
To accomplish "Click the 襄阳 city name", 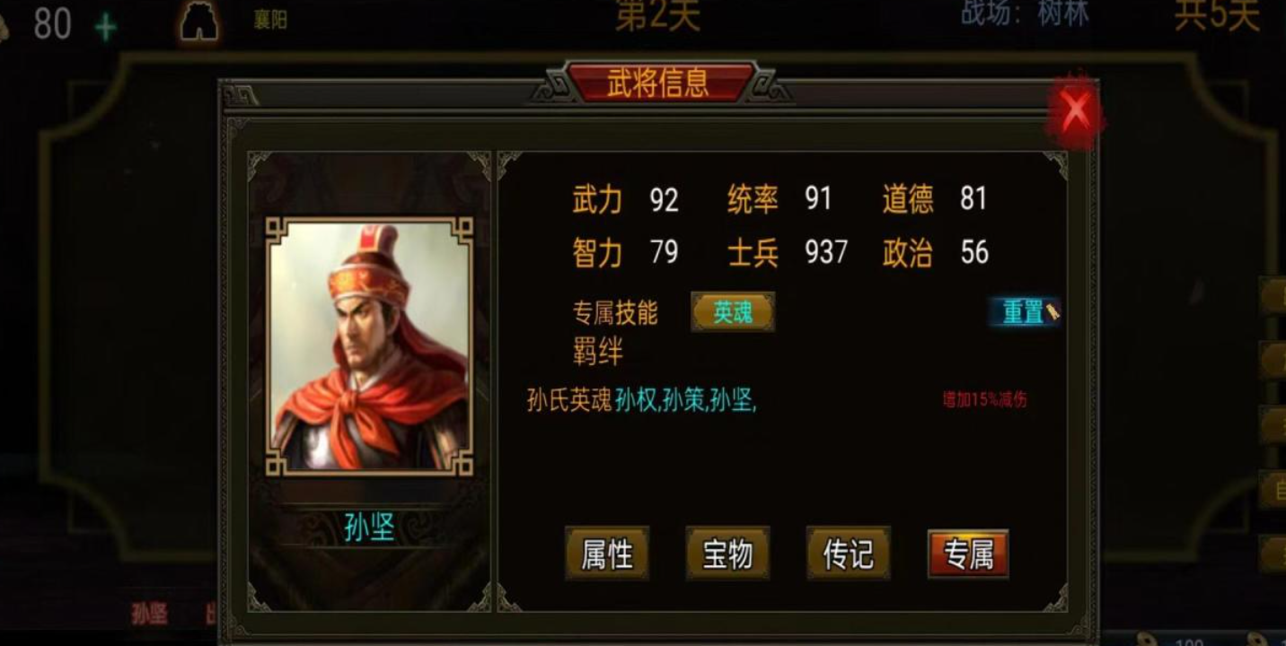I will [269, 20].
